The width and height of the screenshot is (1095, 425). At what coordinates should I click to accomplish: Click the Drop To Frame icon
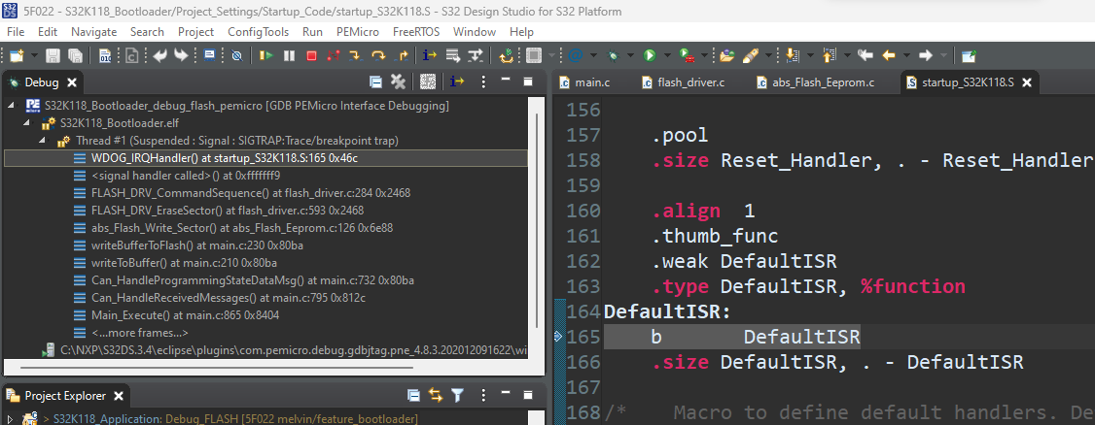452,55
